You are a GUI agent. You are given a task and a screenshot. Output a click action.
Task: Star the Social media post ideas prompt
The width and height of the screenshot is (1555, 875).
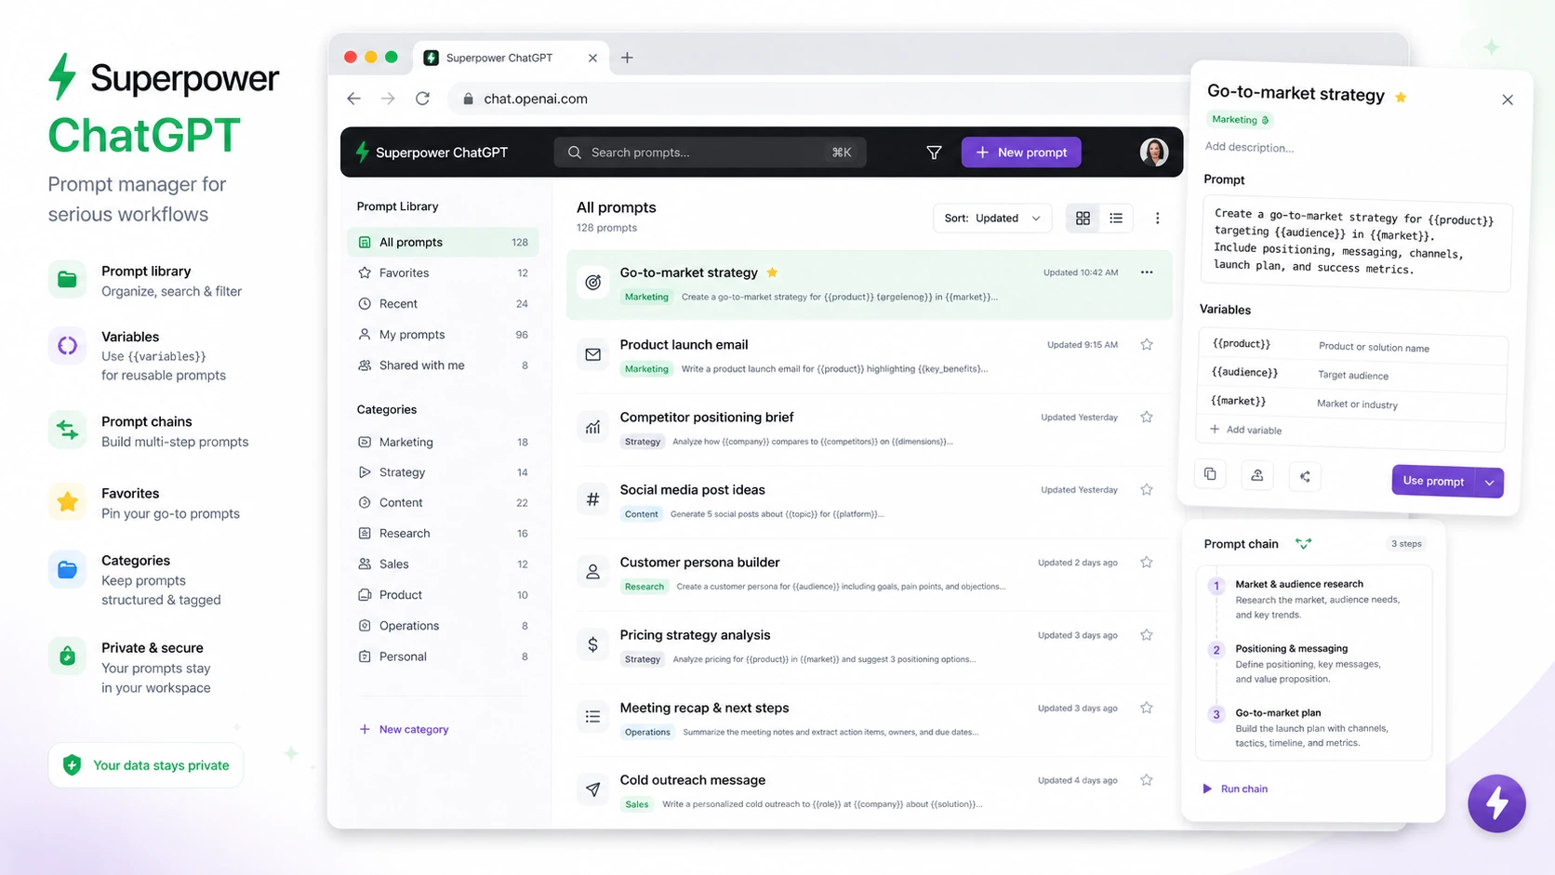point(1147,489)
